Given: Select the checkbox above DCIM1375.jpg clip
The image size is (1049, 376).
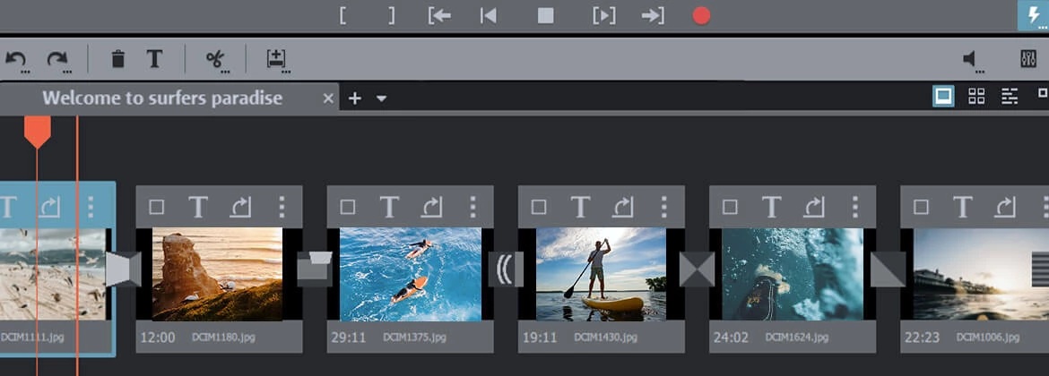Looking at the screenshot, I should click(x=348, y=208).
